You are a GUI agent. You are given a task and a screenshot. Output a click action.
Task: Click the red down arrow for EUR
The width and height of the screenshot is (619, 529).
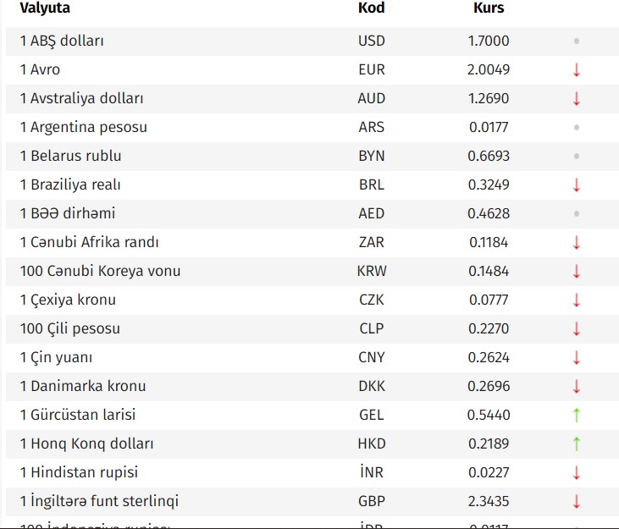(x=577, y=69)
